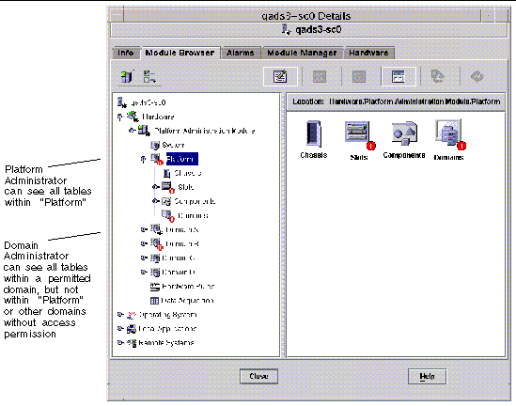Image resolution: width=516 pixels, height=406 pixels.
Task: Click the greyed refresh arrows toolbar icon
Action: 438,76
